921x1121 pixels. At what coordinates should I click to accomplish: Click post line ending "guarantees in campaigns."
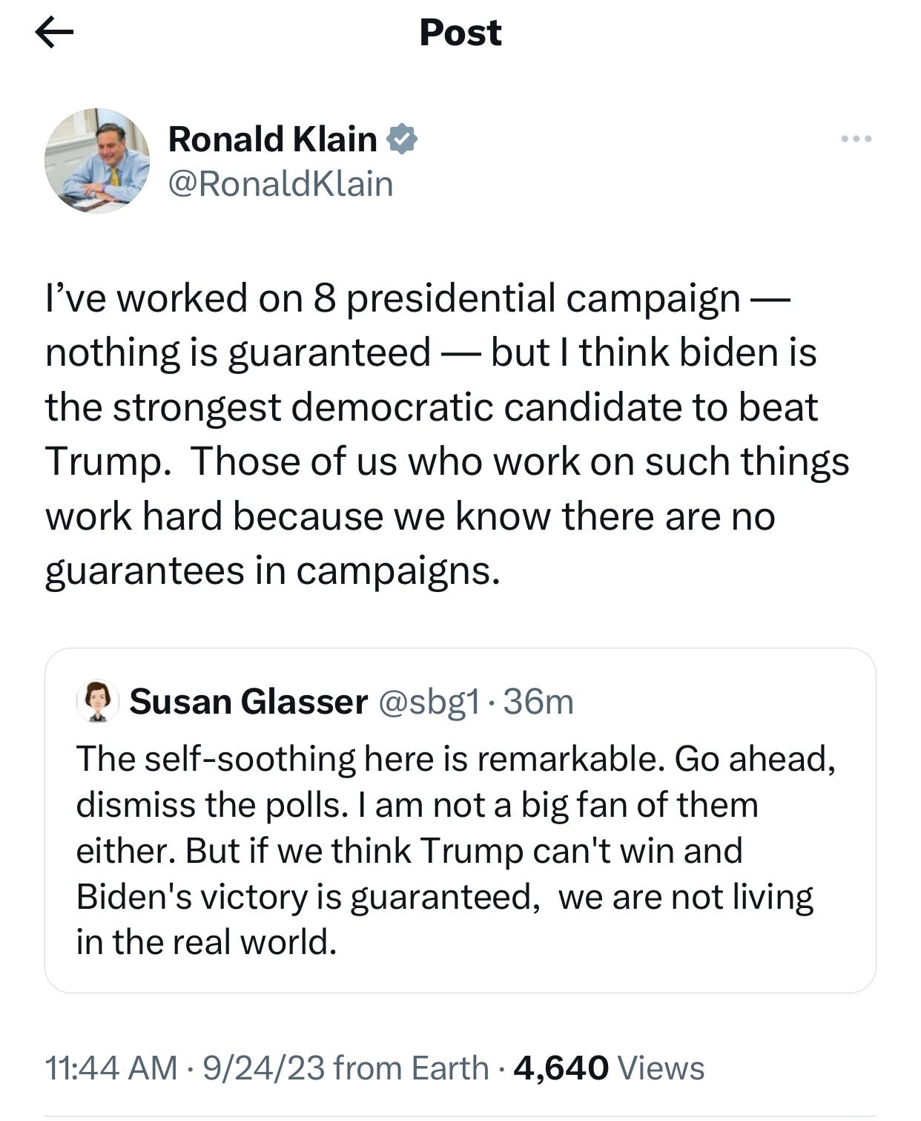point(272,571)
